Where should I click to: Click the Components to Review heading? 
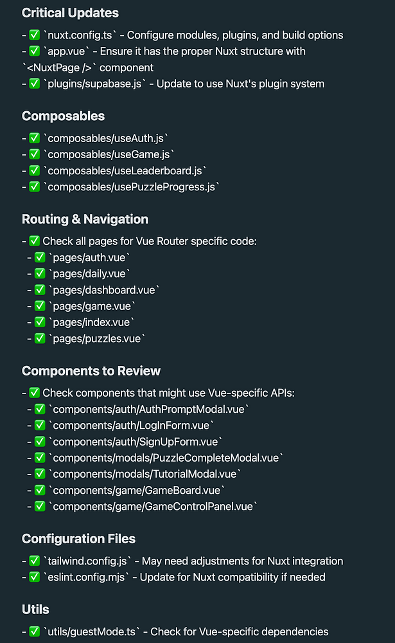91,371
